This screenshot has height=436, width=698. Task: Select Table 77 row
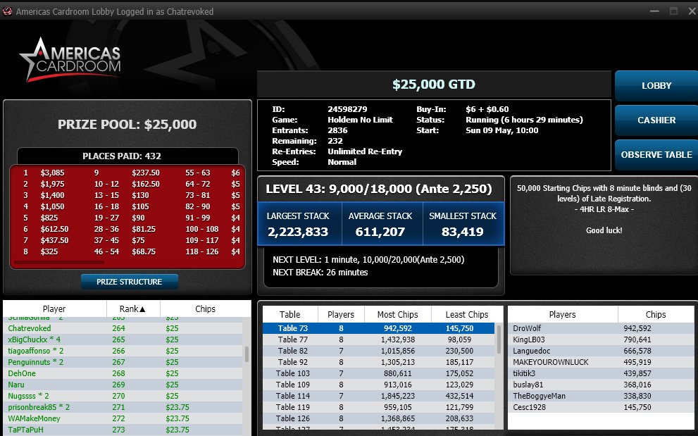(x=378, y=340)
